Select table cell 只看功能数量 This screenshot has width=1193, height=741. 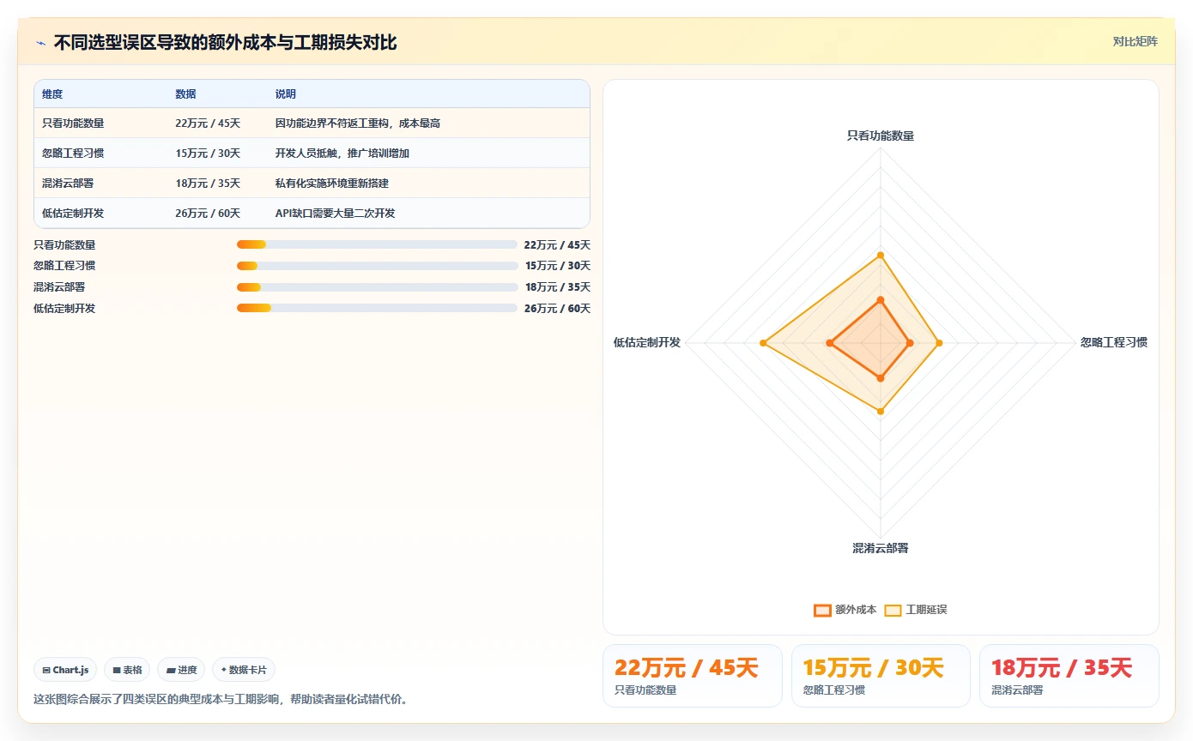point(73,123)
